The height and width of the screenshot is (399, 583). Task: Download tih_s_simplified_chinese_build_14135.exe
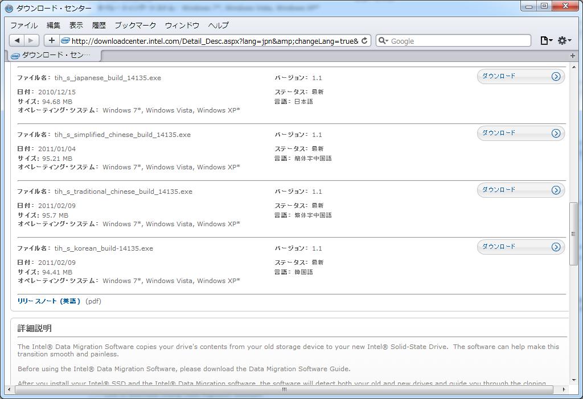[x=521, y=133]
